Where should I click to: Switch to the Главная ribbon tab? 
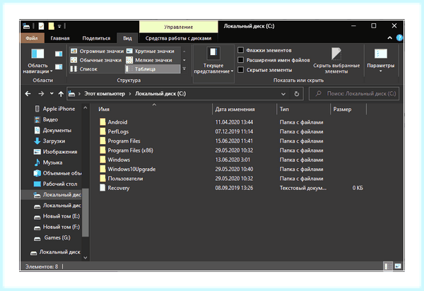tap(60, 38)
